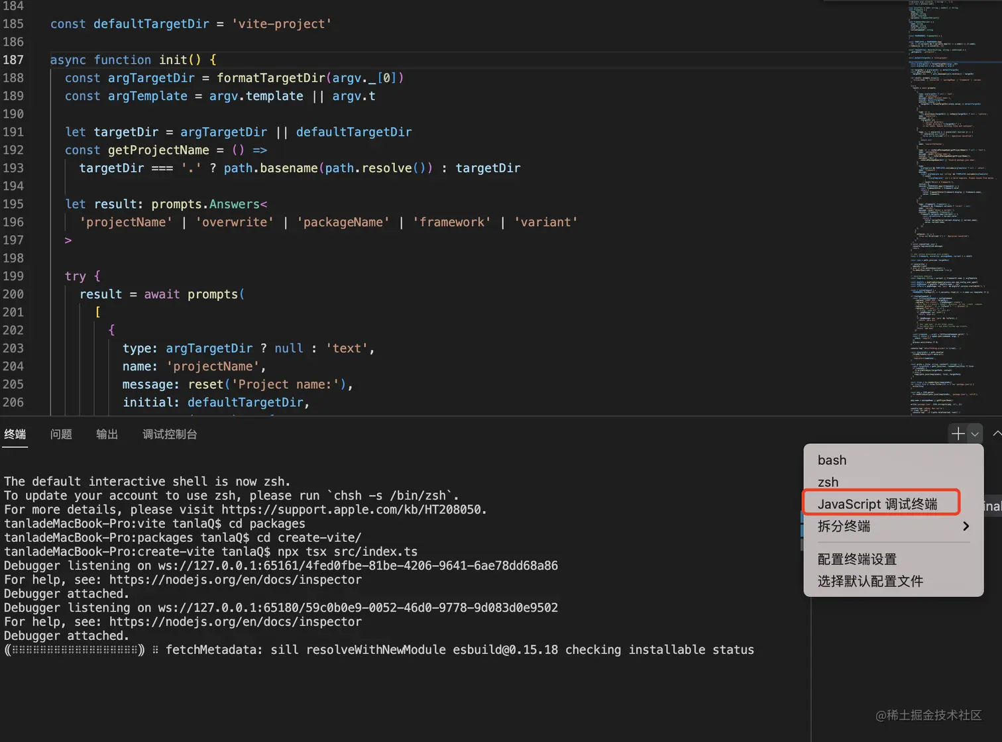Click 'cd create-vite/' command in terminal

309,537
